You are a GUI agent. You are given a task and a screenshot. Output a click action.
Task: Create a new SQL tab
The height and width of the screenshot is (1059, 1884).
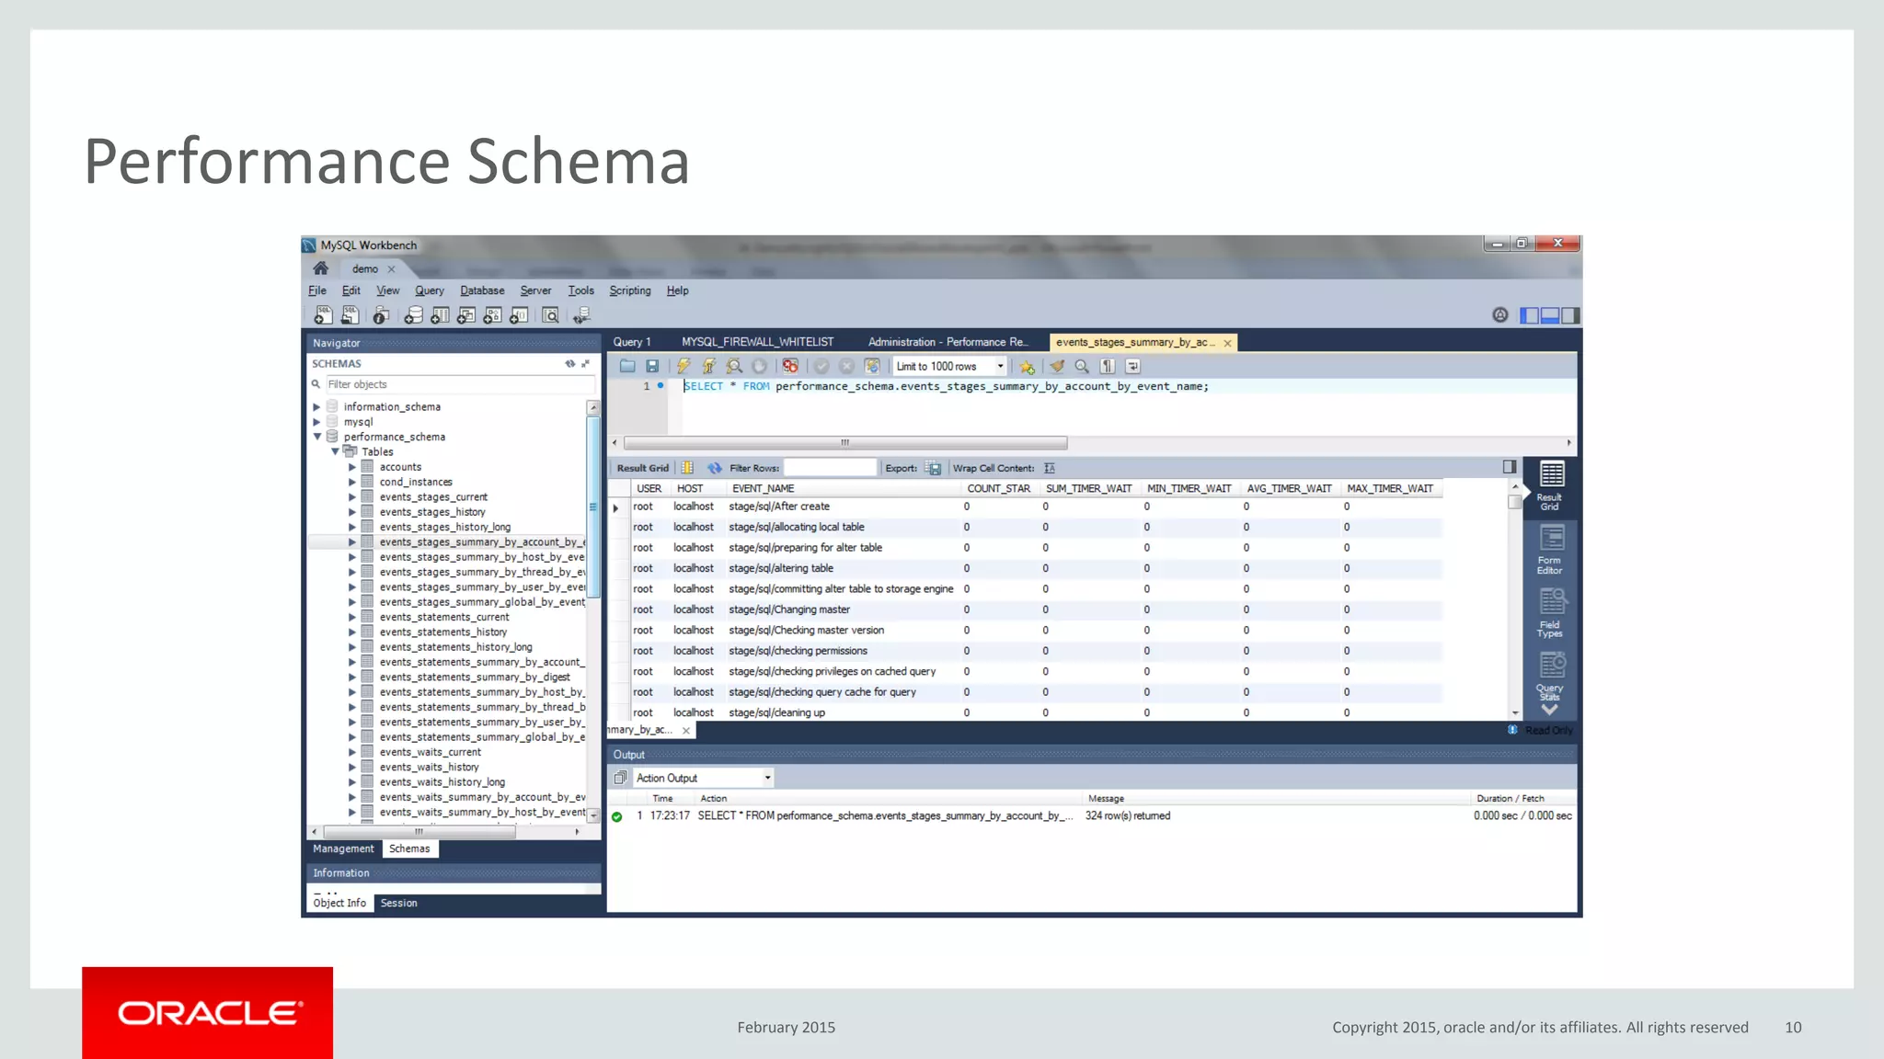pyautogui.click(x=323, y=315)
